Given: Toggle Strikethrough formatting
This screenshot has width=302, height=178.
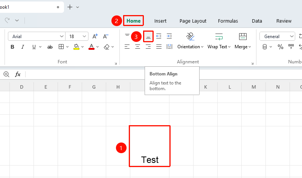Looking at the screenshot, I should 50,47.
